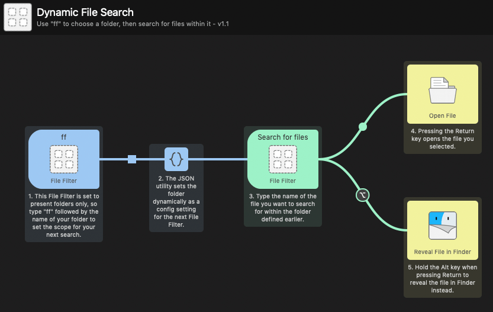This screenshot has height=312, width=493.
Task: Click grid icon in Search for files node
Action: tap(282, 159)
